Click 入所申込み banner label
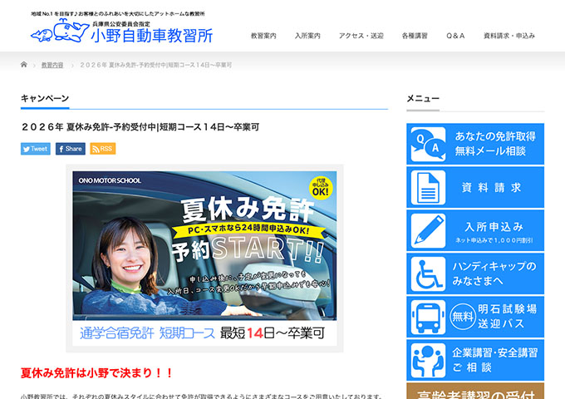Screen dimensions: 565x399 coord(494,227)
